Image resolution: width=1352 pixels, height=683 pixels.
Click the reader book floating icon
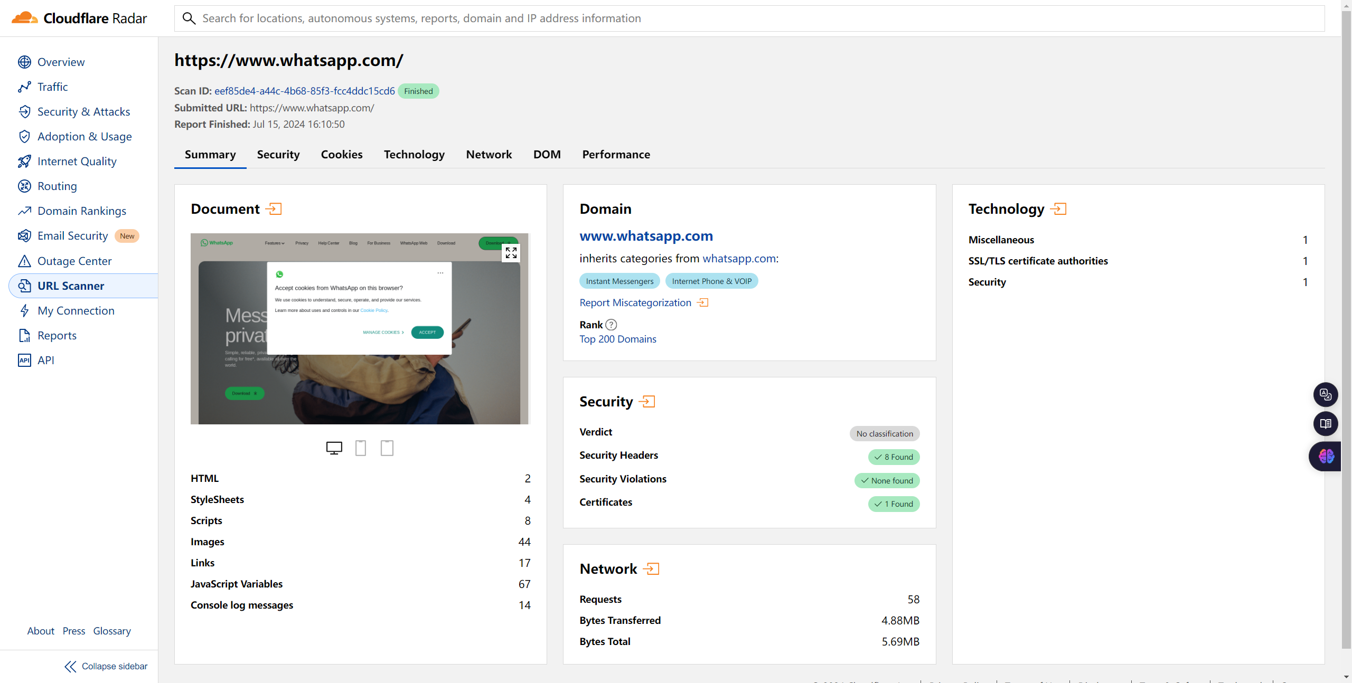coord(1325,423)
